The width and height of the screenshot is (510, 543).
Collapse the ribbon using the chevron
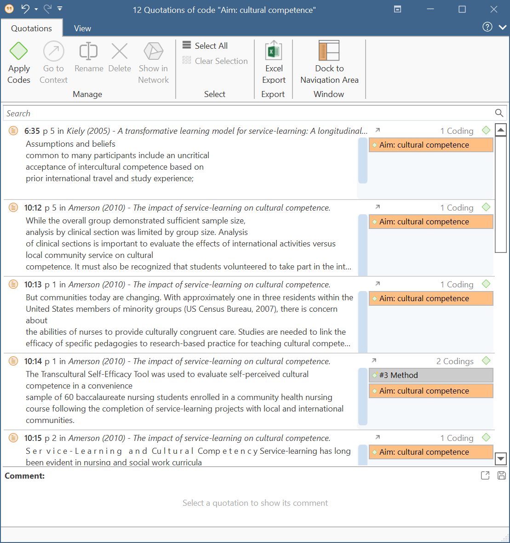coord(502,27)
